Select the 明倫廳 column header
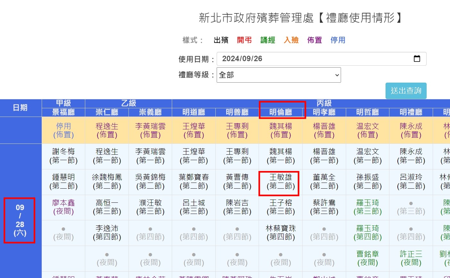The height and width of the screenshot is (278, 450). 281,112
